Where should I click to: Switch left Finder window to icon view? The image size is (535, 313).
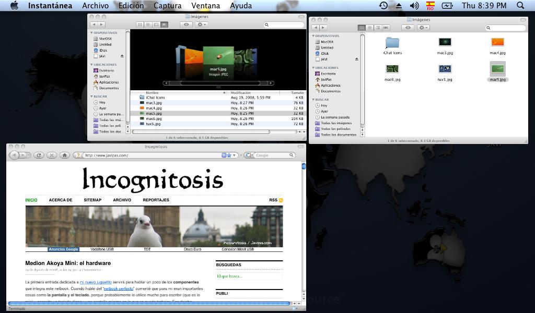139,25
